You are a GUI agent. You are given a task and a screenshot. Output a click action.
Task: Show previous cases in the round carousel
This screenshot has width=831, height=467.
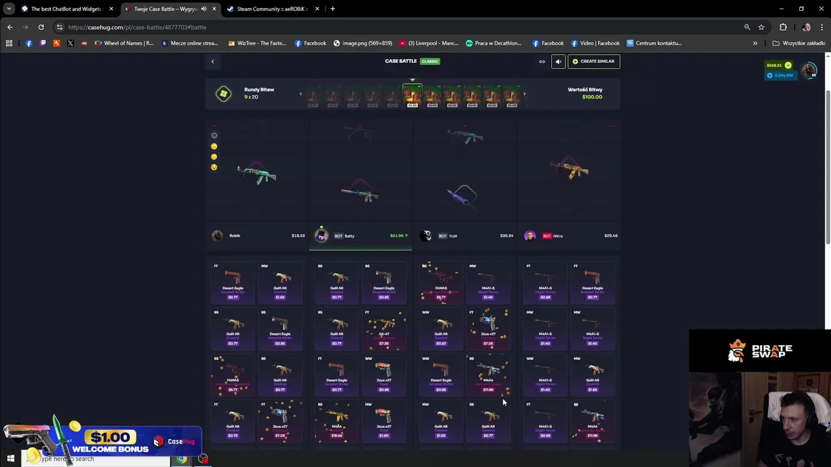(x=301, y=94)
